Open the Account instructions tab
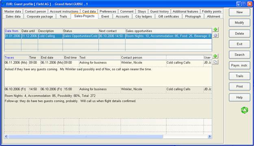The width and height of the screenshot is (254, 146). pyautogui.click(x=64, y=11)
